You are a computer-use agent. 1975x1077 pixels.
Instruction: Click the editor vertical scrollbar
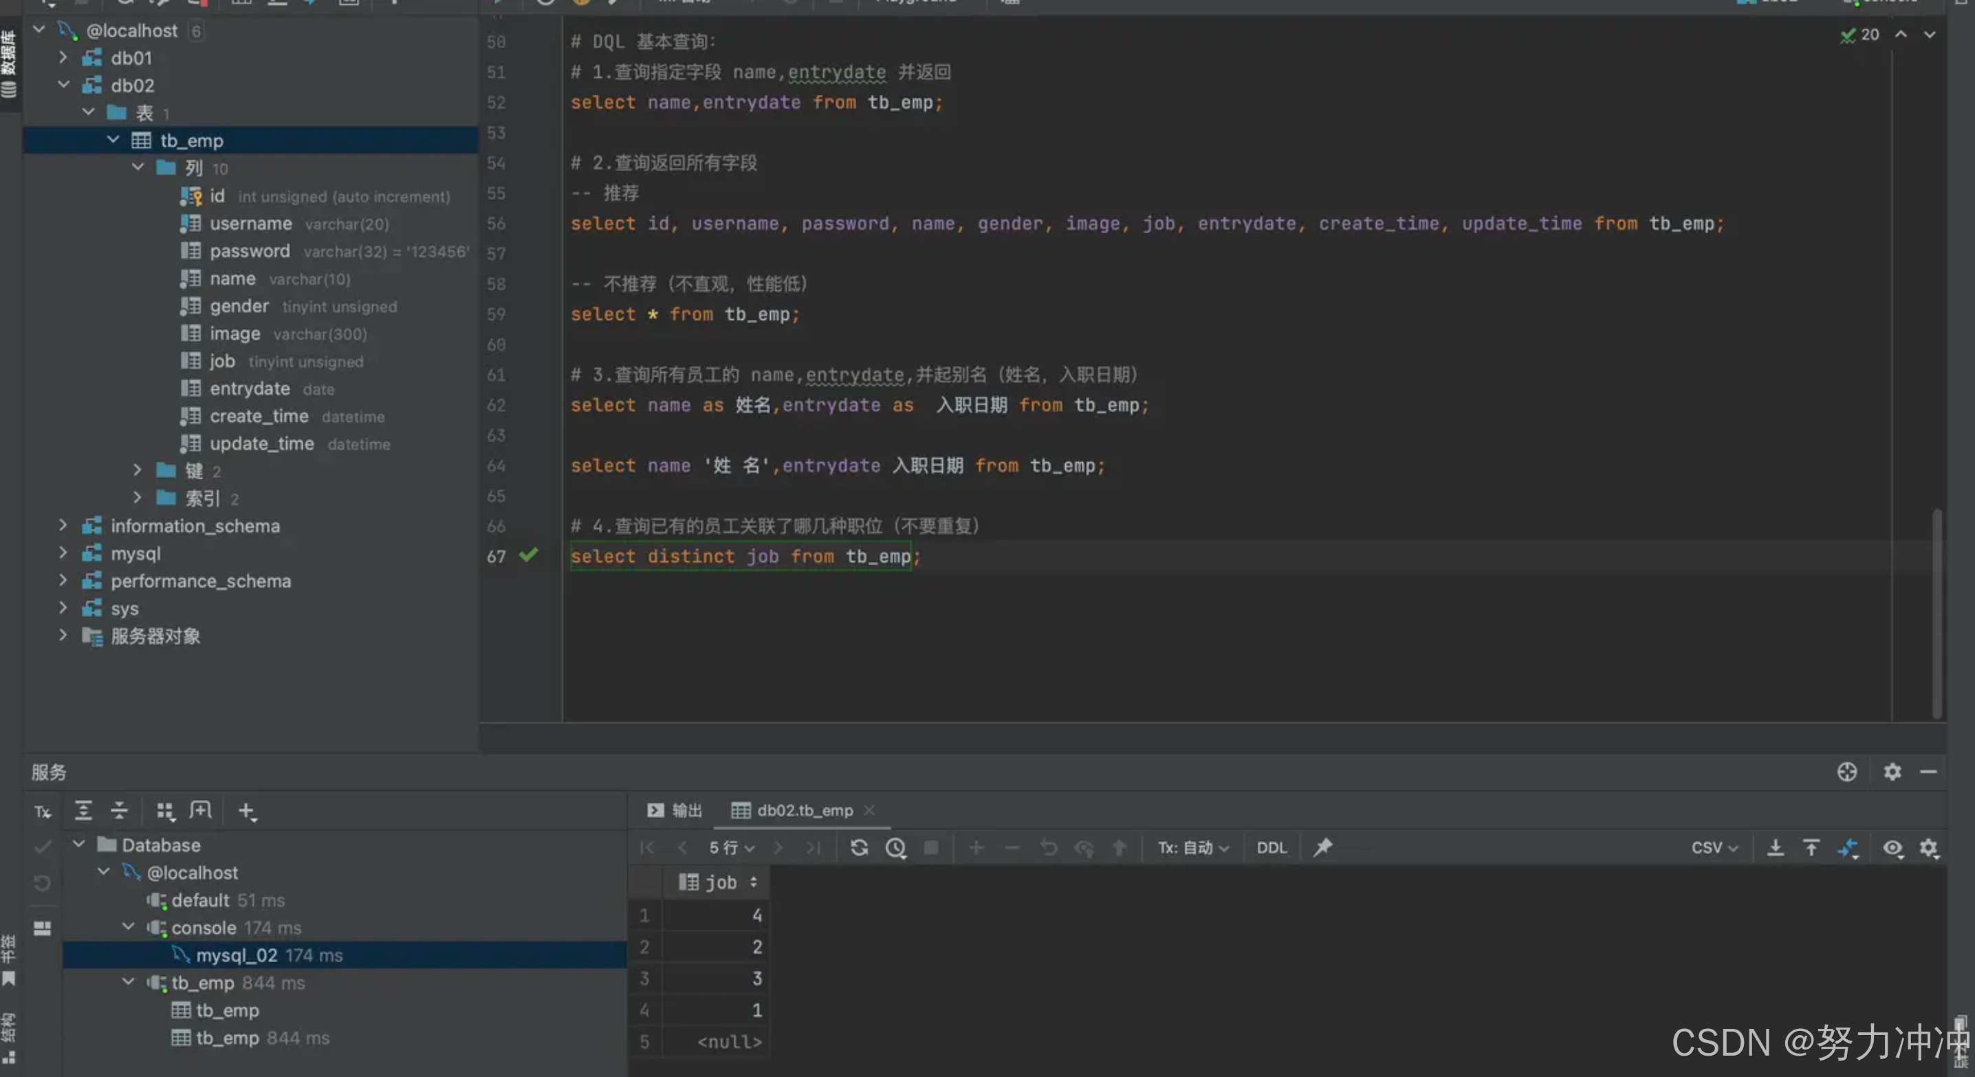(1936, 613)
